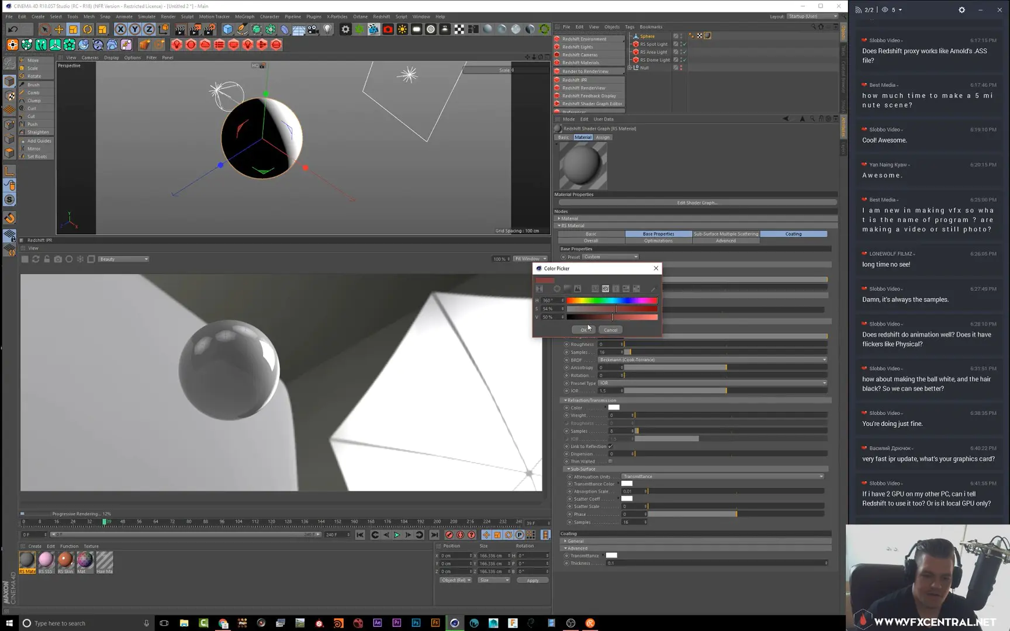
Task: Select the RS SSS material thumbnail
Action: pos(46,562)
